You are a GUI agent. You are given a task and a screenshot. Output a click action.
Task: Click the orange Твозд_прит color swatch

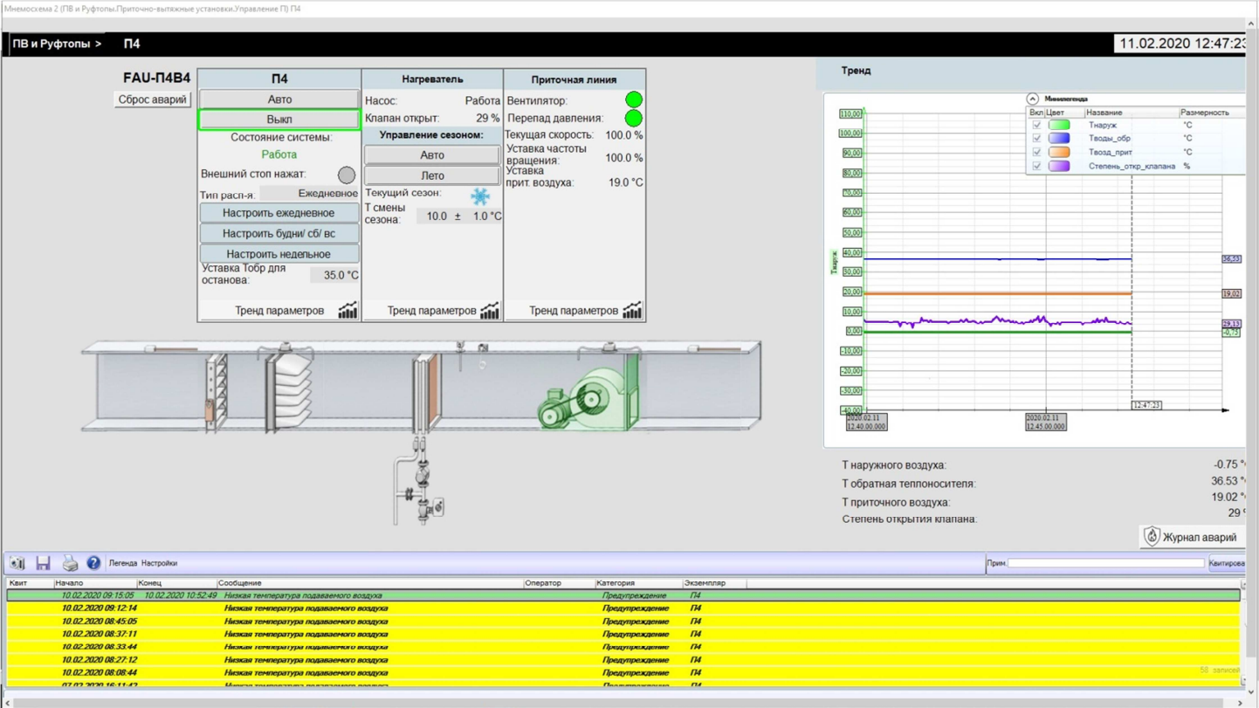point(1059,152)
